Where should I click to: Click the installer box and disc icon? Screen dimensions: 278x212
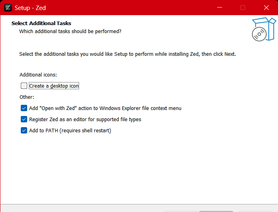click(x=264, y=29)
